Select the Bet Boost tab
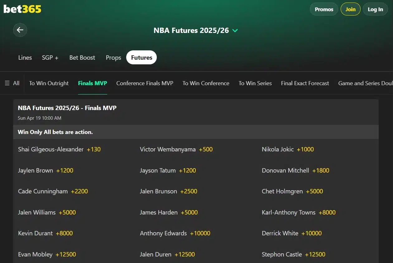393x263 pixels. (82, 58)
